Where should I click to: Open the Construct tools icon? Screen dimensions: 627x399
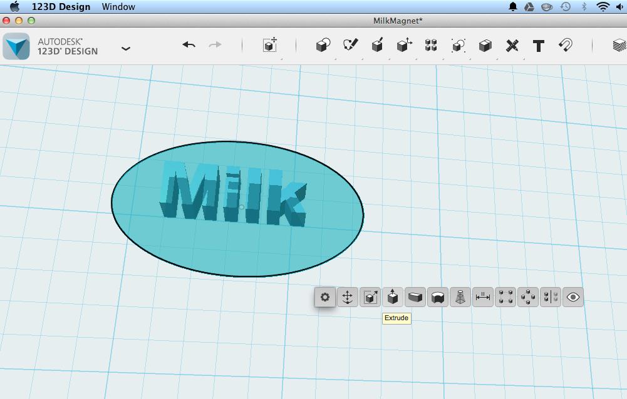pos(377,45)
